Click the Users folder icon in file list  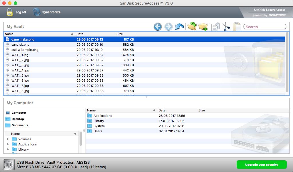coord(90,131)
